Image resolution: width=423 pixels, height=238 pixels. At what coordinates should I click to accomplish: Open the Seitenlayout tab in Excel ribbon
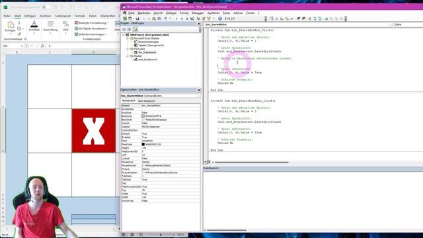[x=63, y=16]
